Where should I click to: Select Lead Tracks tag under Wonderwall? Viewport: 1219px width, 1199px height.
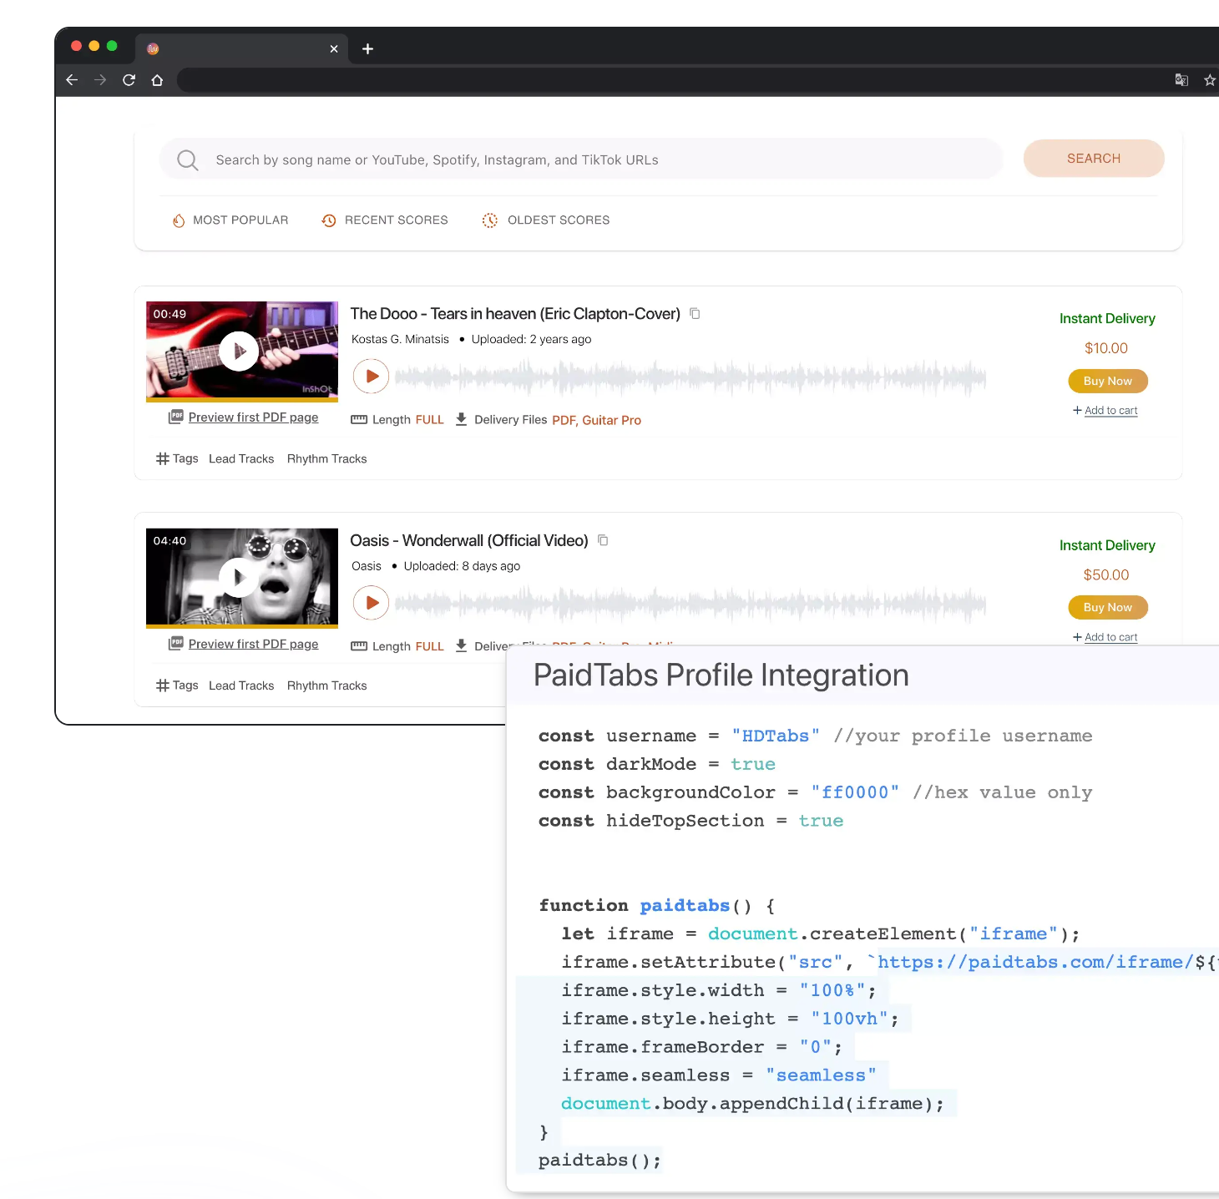[x=241, y=686]
